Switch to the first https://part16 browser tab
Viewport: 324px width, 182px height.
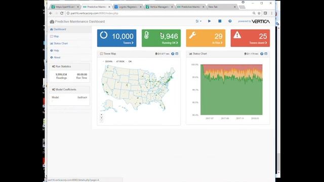coord(65,7)
